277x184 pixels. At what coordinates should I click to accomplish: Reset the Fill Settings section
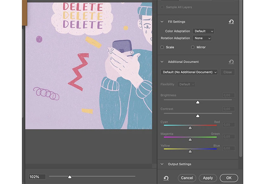[231, 22]
